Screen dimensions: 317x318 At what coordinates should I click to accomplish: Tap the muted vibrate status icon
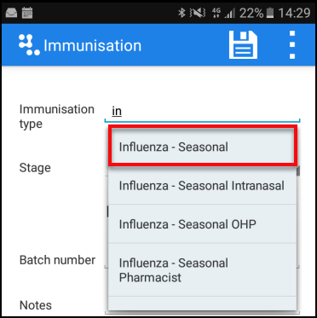[x=199, y=13]
